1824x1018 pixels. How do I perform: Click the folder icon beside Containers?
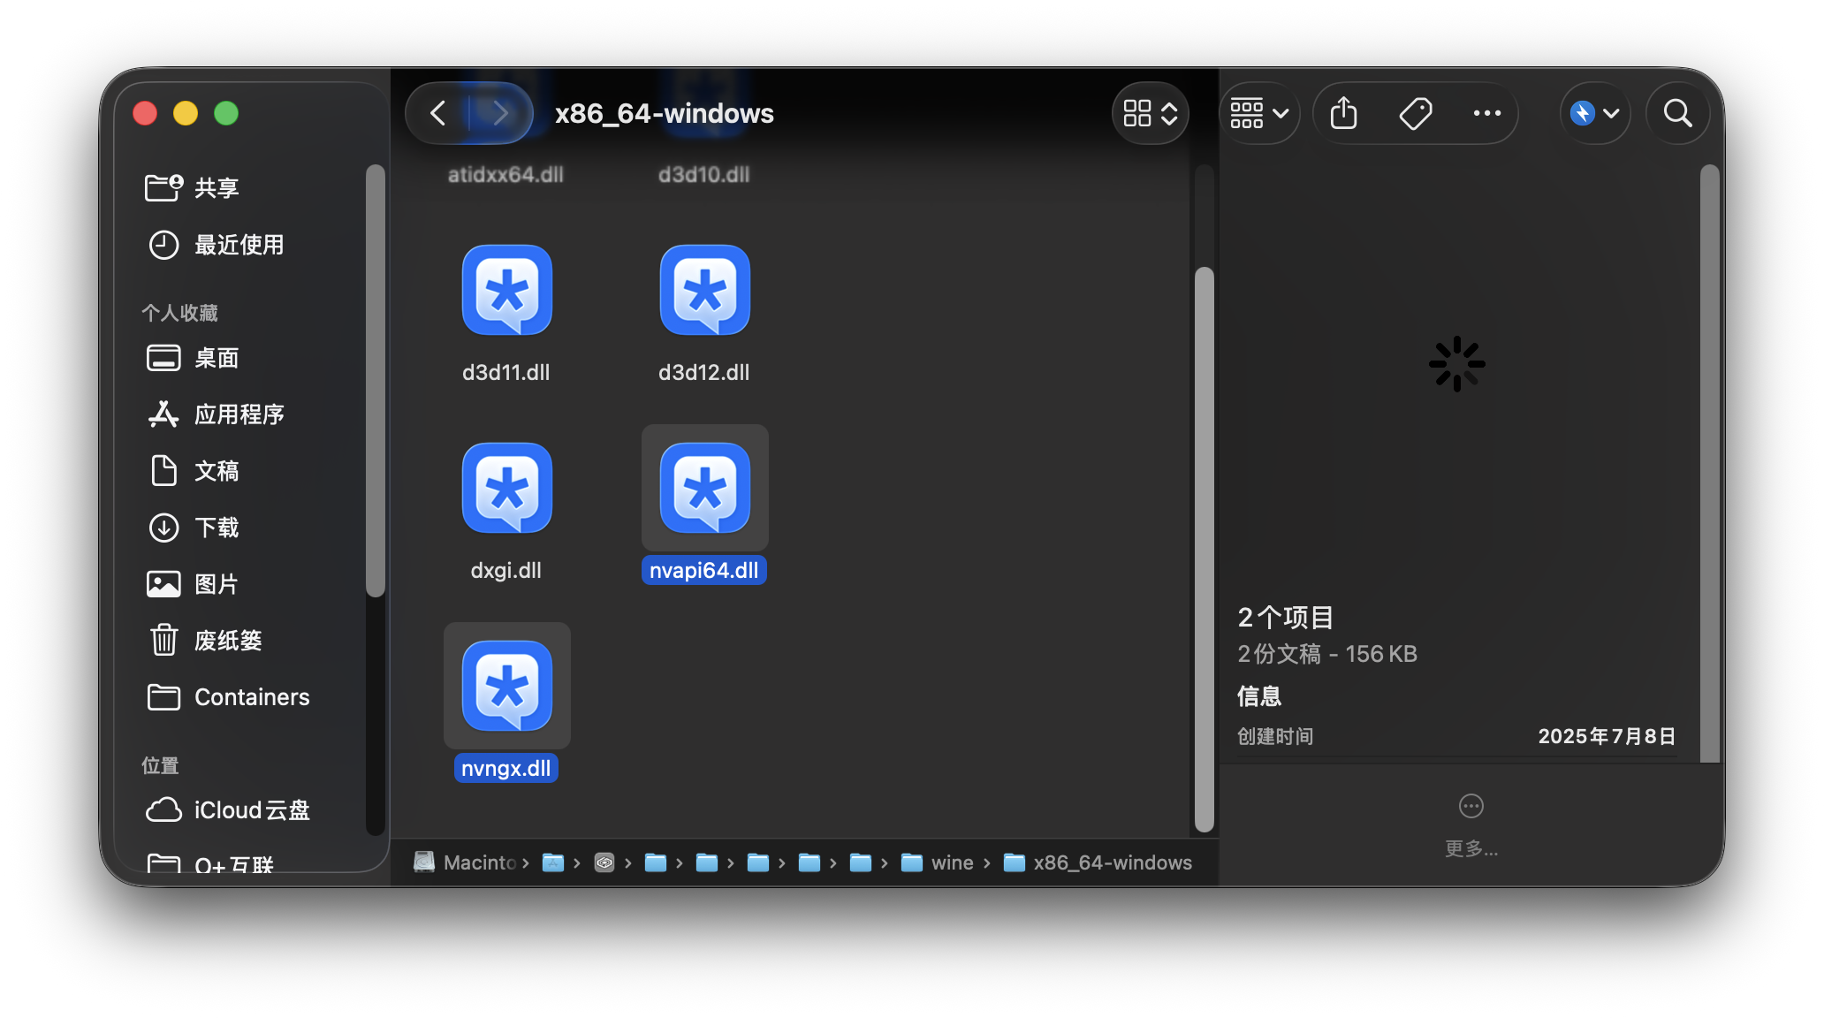click(x=163, y=696)
